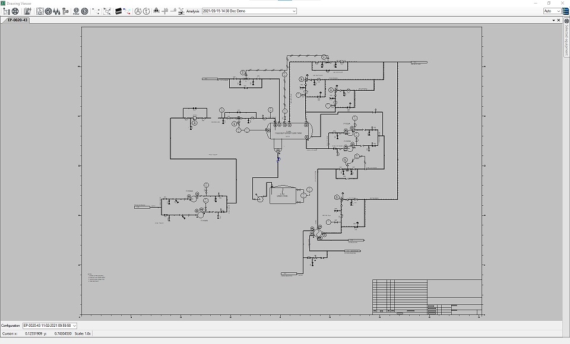Click the globe icon above Selected equipment
Image resolution: width=570 pixels, height=344 pixels.
pyautogui.click(x=566, y=21)
